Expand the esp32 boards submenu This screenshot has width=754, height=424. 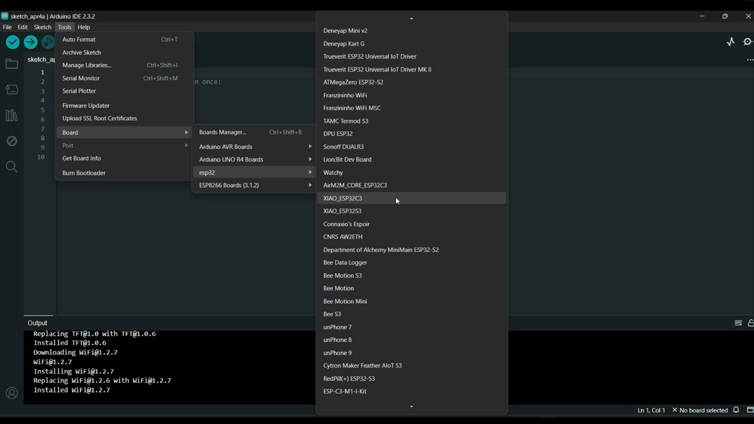pos(254,173)
